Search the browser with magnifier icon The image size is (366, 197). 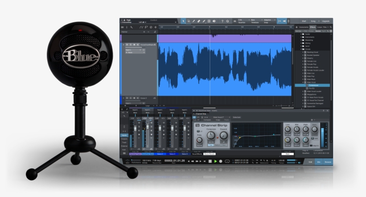click(x=331, y=27)
